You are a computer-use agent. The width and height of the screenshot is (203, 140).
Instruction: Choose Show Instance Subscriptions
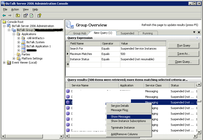point(129,121)
